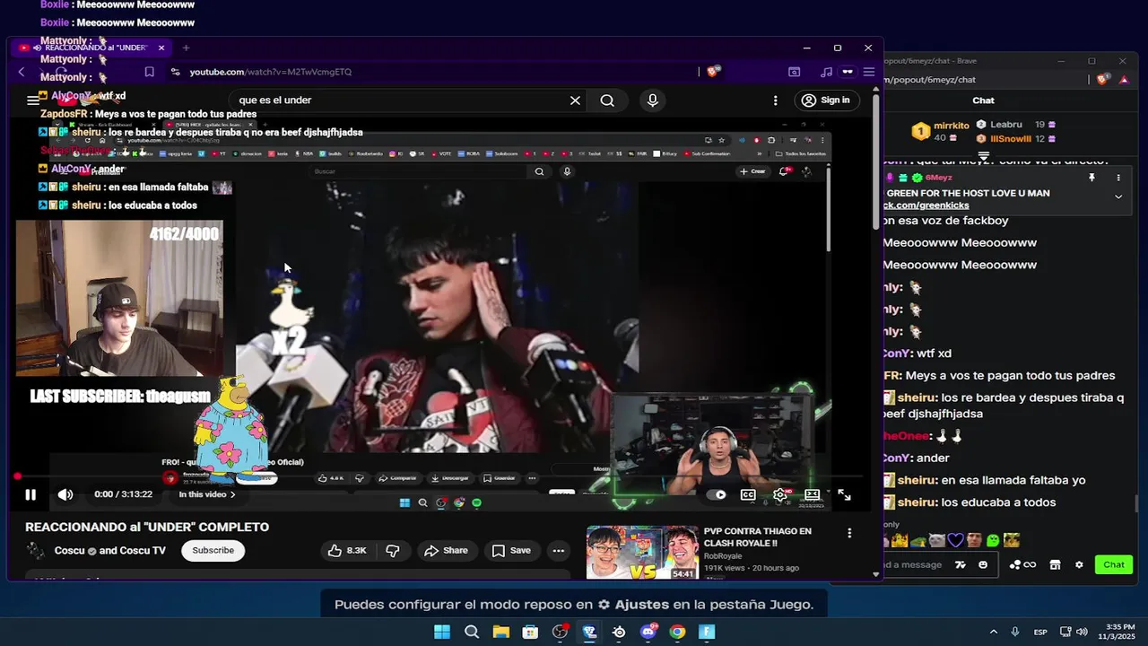The height and width of the screenshot is (646, 1148).
Task: Open Brave Shields in YouTube window
Action: tap(713, 72)
